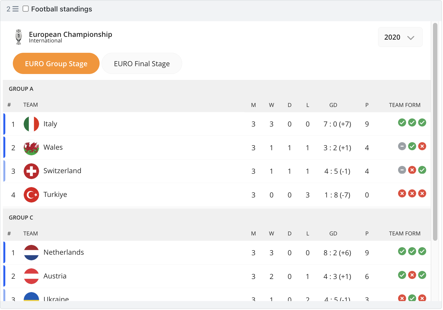Expand the year chevron arrow
443x310 pixels.
411,38
